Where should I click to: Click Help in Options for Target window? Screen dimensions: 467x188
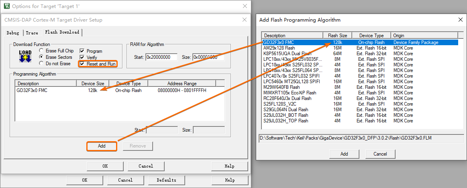230,180
